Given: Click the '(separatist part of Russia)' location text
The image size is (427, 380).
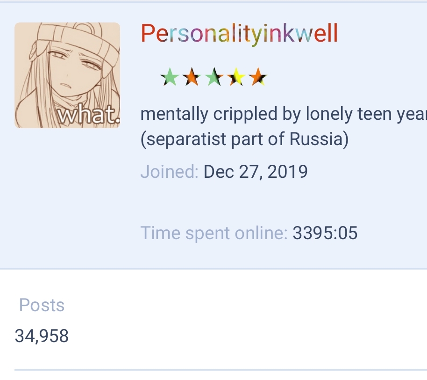Looking at the screenshot, I should pos(244,139).
